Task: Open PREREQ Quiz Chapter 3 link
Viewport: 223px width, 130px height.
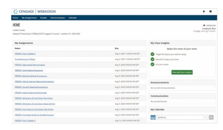Action: (25, 121)
